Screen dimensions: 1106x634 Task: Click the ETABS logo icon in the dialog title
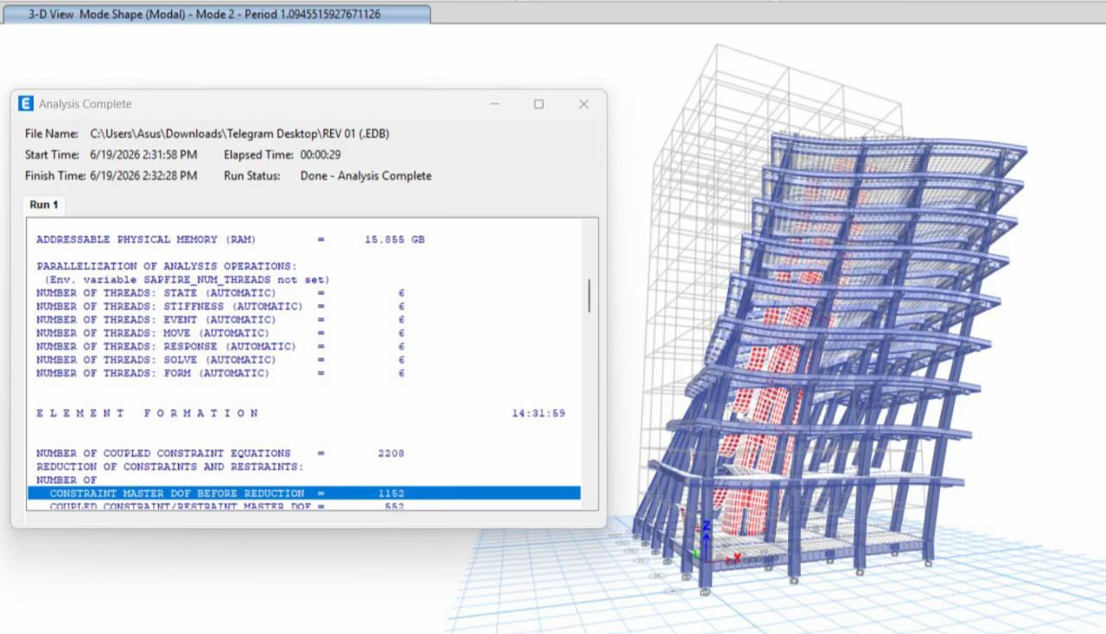[25, 104]
